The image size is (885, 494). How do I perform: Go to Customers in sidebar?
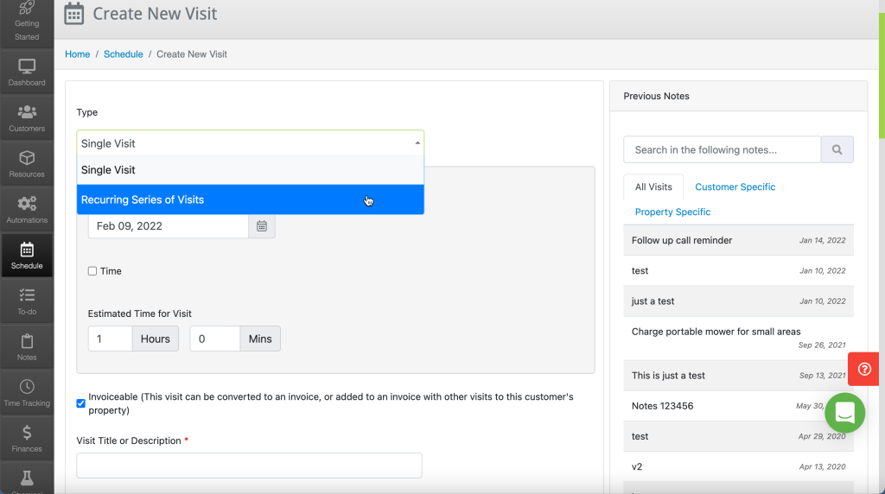tap(27, 118)
